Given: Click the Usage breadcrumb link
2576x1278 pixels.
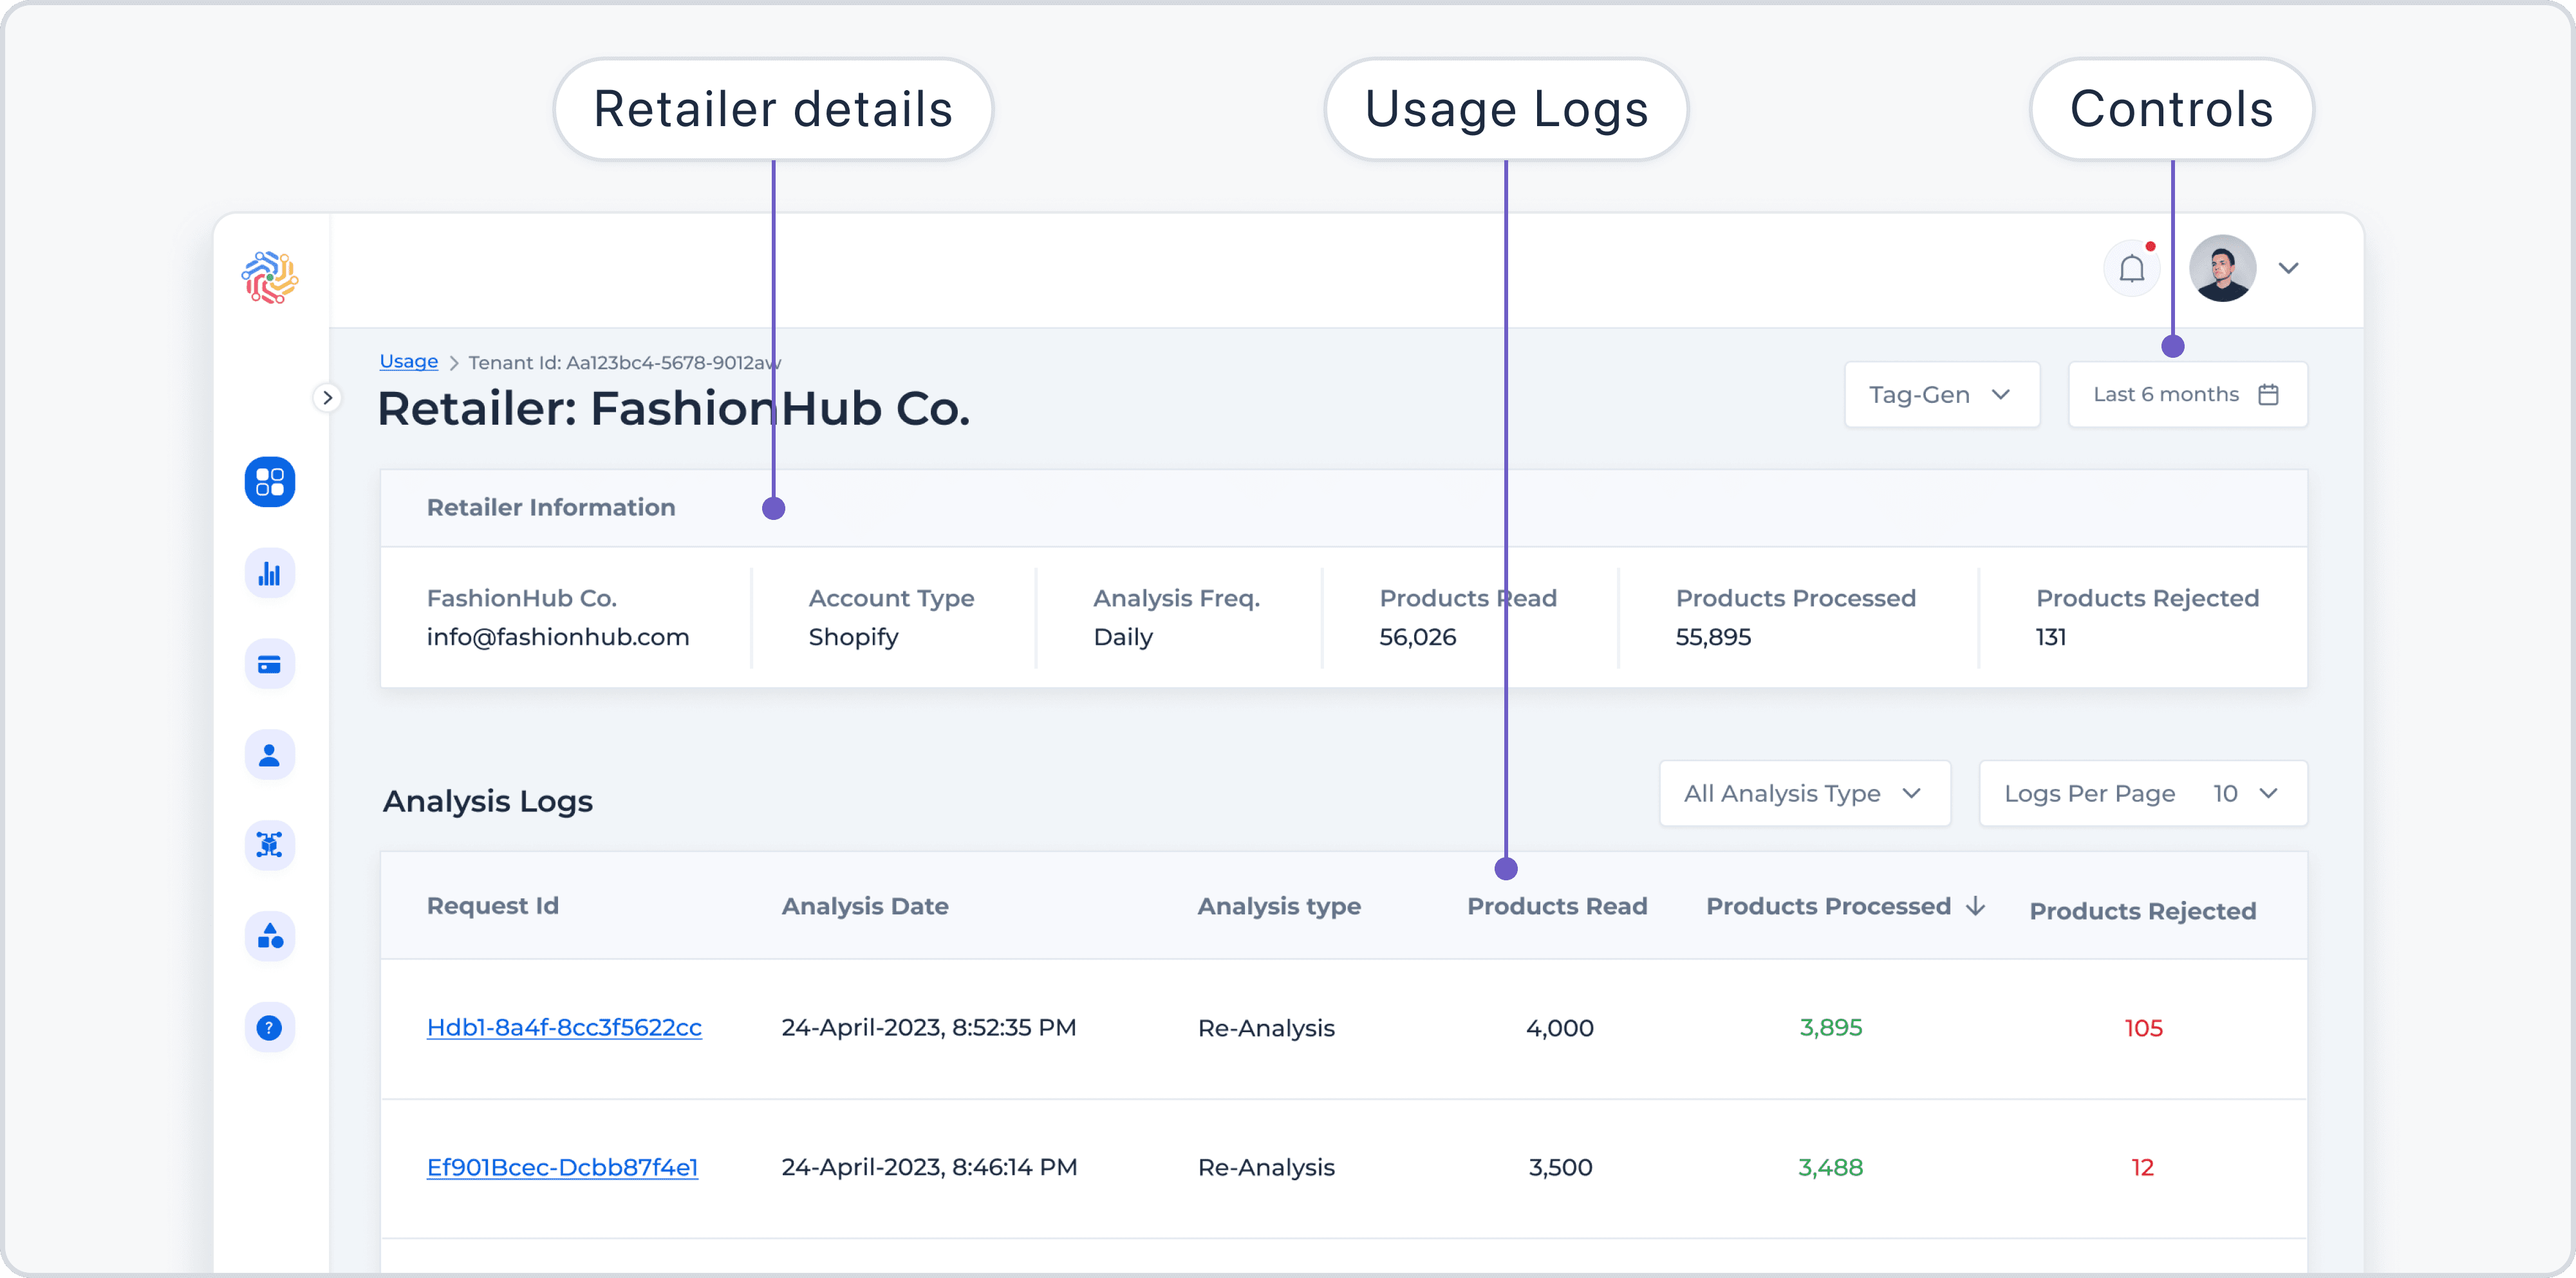Looking at the screenshot, I should [x=409, y=362].
